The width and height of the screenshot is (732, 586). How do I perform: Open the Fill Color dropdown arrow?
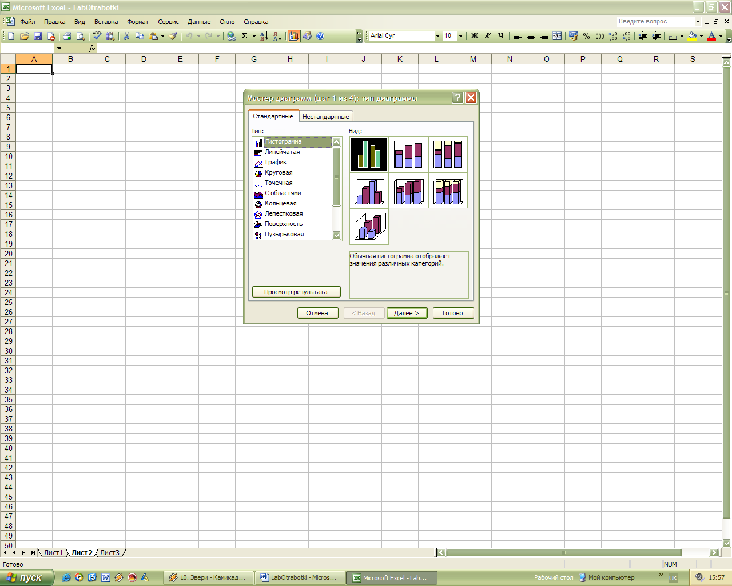(701, 36)
